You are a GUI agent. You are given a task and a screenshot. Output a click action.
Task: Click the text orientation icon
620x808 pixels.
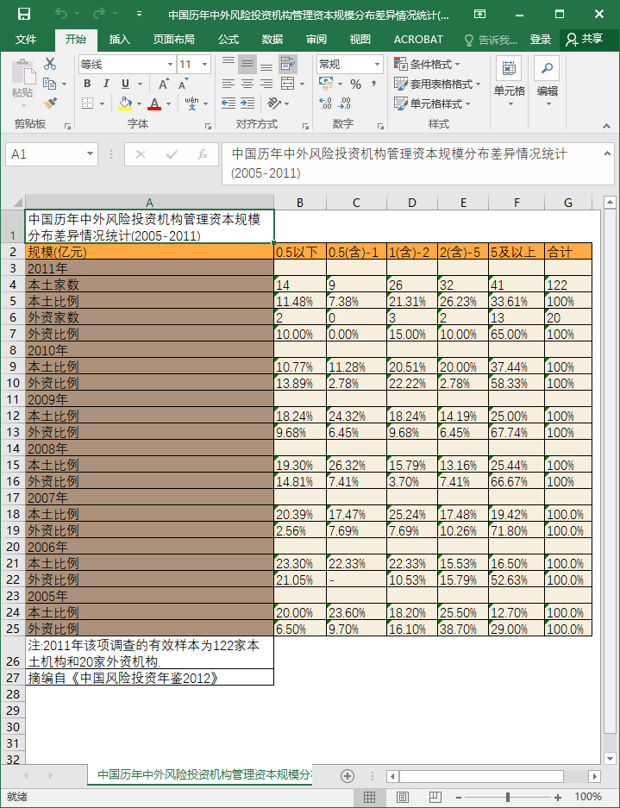pos(274,103)
